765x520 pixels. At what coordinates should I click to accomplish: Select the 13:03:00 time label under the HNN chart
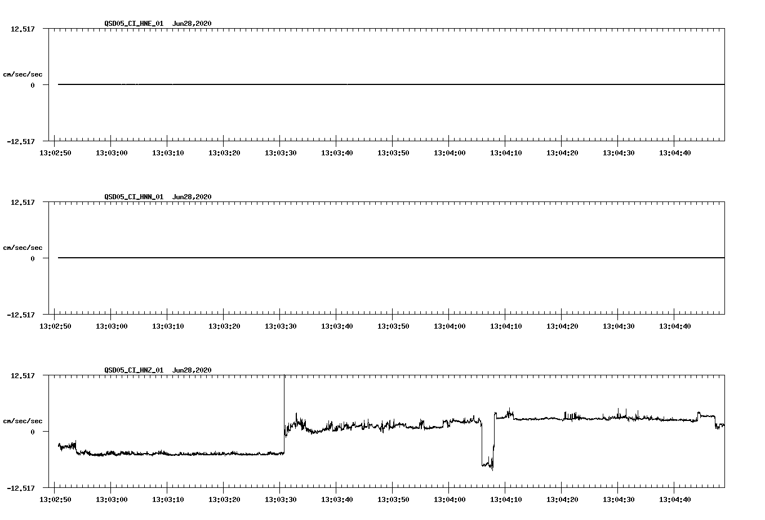click(x=112, y=326)
